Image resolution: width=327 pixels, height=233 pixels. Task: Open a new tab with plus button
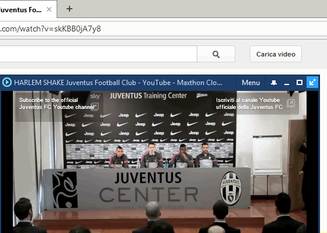pyautogui.click(x=69, y=9)
